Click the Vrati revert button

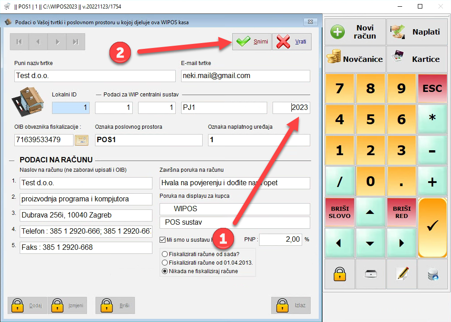click(x=291, y=42)
